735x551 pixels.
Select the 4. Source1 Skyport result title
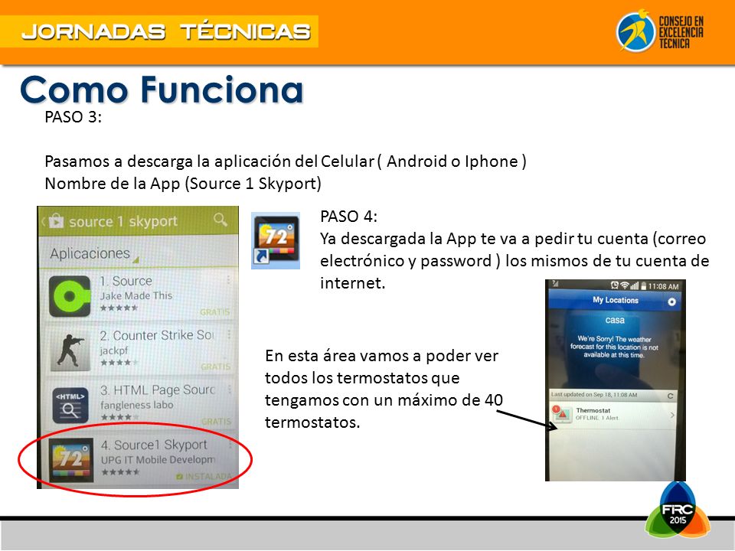tap(154, 445)
